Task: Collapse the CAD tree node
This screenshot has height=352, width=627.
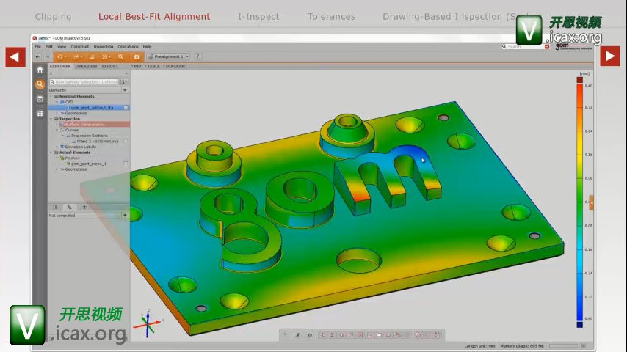Action: (57, 102)
